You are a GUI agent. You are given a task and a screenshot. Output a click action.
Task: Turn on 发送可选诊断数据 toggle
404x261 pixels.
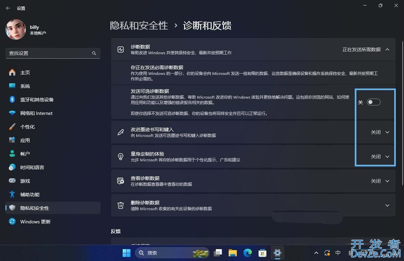coord(374,102)
